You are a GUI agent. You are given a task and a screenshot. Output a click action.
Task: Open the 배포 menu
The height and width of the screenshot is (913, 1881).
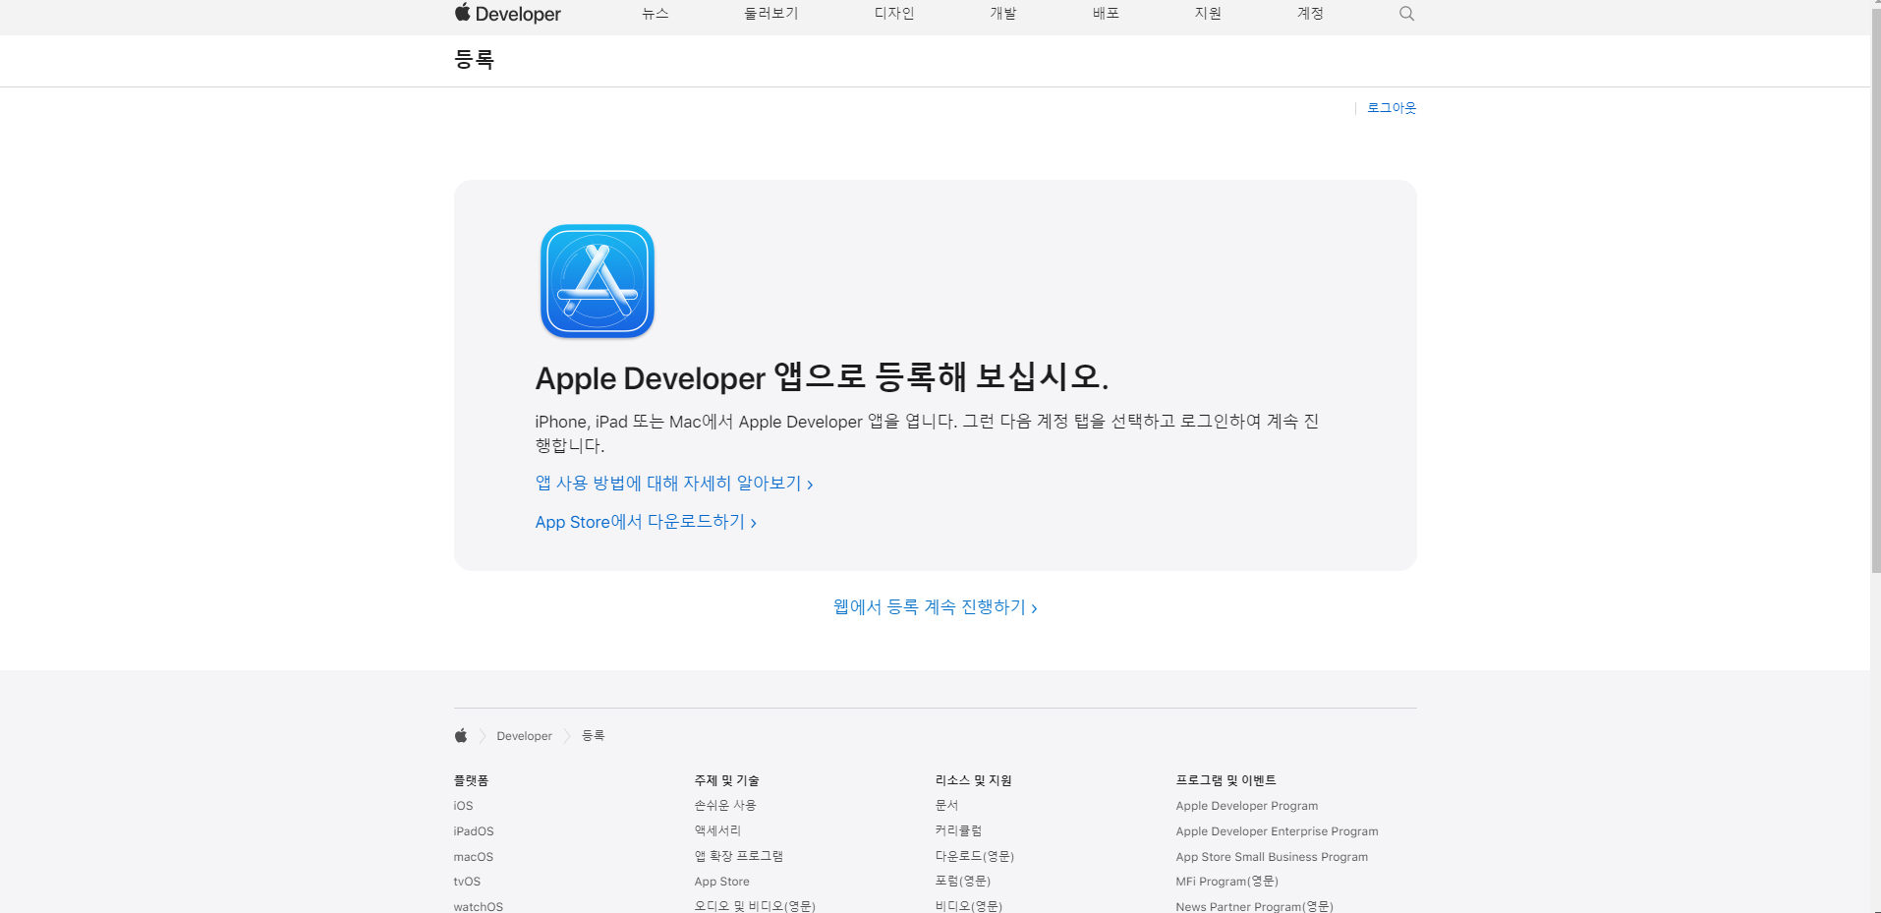click(x=1106, y=14)
